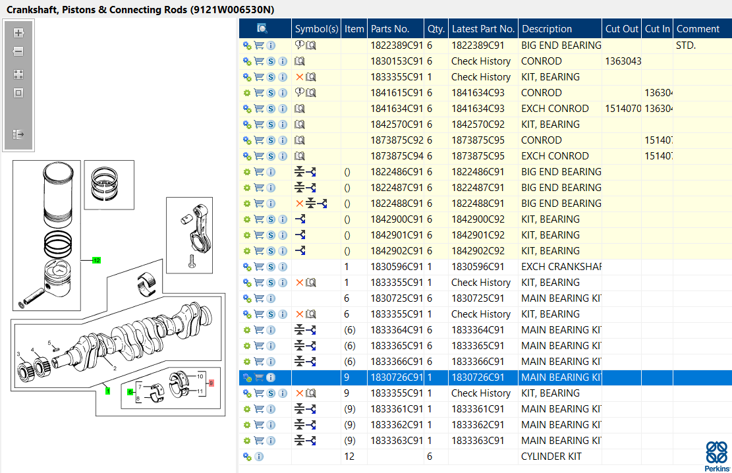This screenshot has height=473, width=732.
Task: Click the gears icon for CYLINDER KIT row
Action: (x=247, y=457)
